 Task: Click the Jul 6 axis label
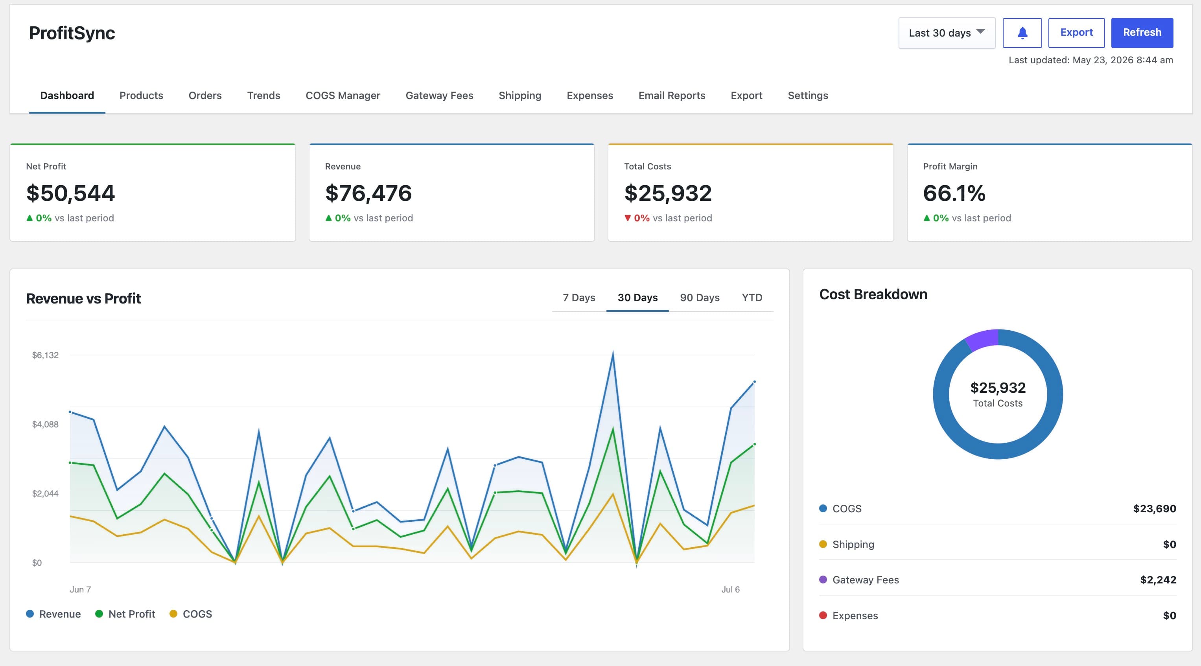[731, 590]
